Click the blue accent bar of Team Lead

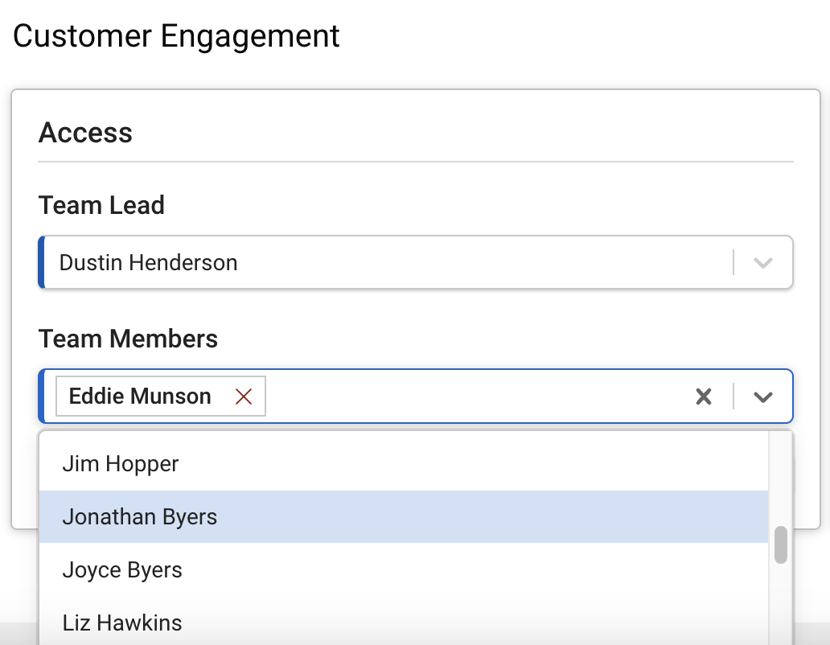pos(41,262)
